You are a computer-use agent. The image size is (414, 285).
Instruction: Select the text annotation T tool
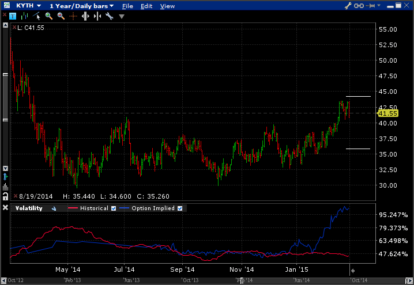pos(13,16)
